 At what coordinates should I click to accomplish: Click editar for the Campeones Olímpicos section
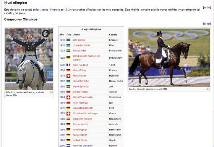point(207,24)
